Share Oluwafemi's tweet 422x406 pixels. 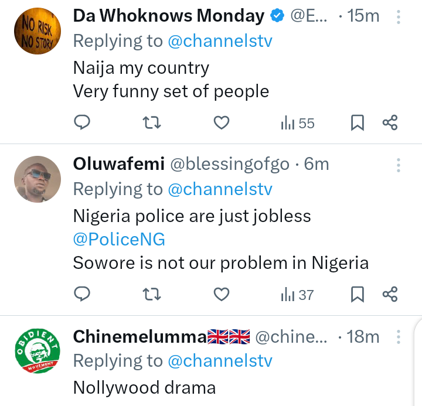tap(390, 294)
